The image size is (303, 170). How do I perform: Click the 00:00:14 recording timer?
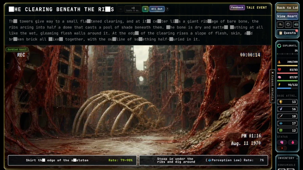[250, 55]
